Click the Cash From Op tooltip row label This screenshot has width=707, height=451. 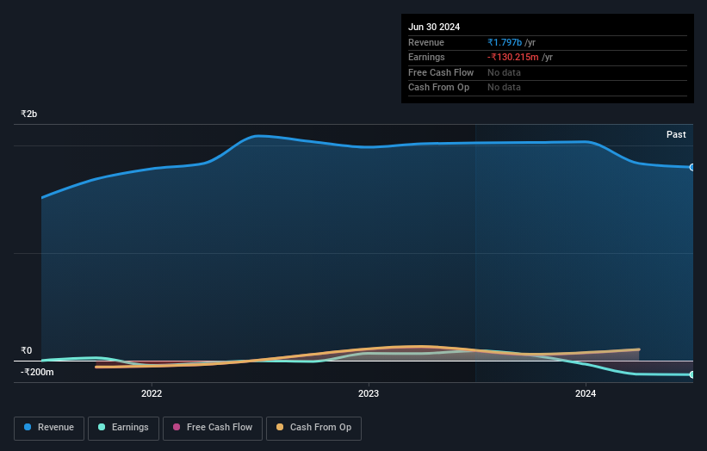pyautogui.click(x=438, y=88)
